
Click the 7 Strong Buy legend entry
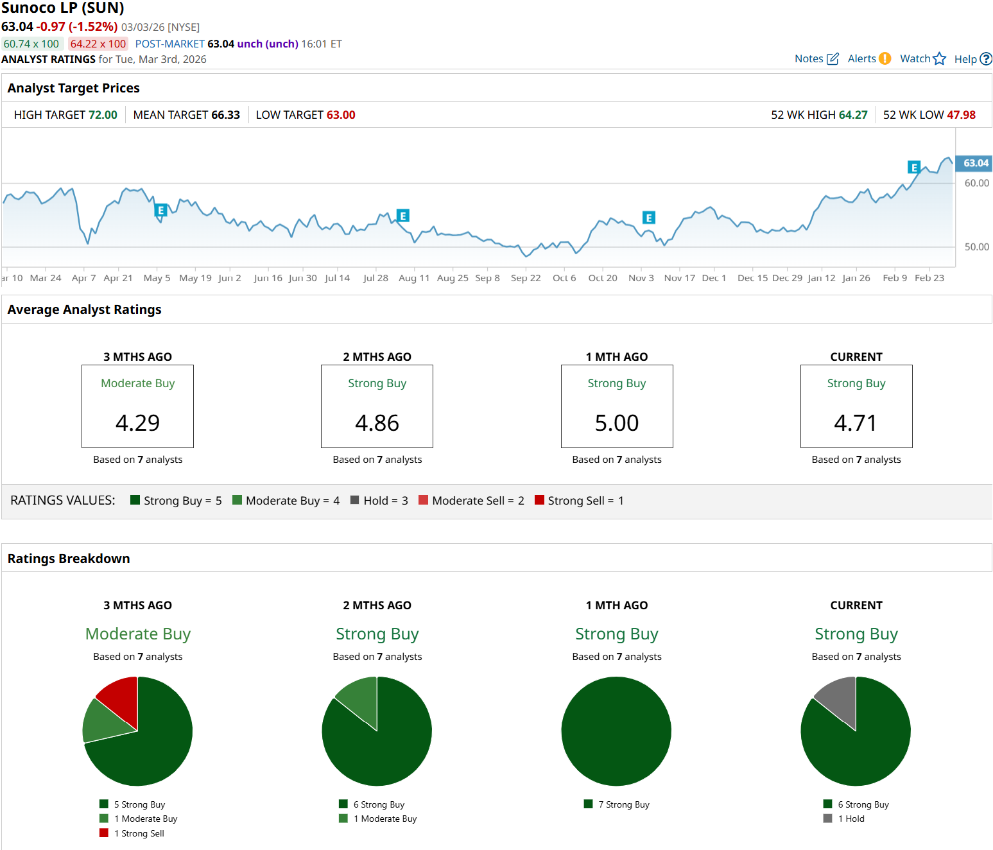click(x=617, y=804)
